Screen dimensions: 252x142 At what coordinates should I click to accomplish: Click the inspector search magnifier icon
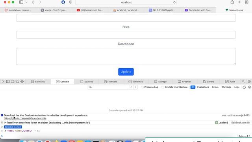243,82
